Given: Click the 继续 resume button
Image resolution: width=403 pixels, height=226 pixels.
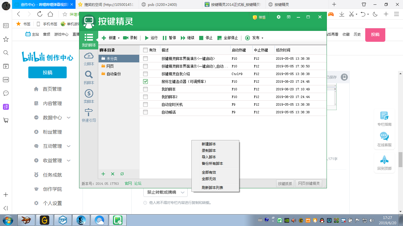Looking at the screenshot, I should [x=188, y=38].
